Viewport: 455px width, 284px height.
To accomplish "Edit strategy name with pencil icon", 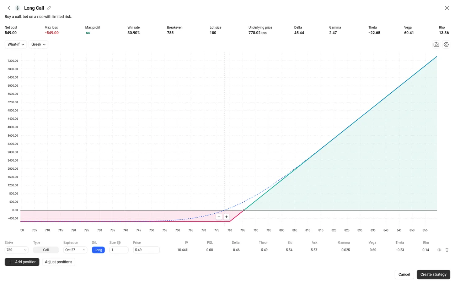I will coord(49,8).
